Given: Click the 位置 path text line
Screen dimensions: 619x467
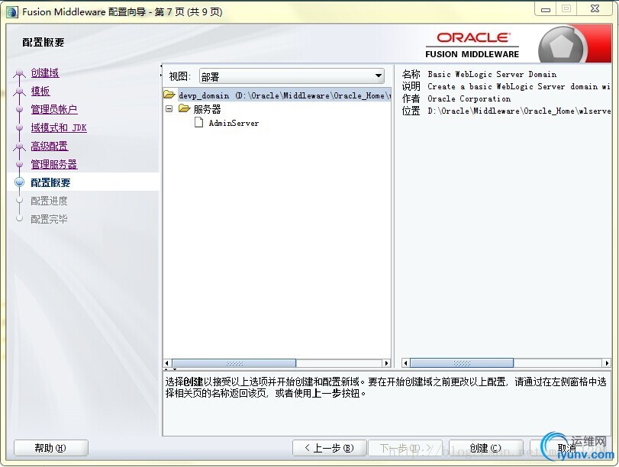Looking at the screenshot, I should pyautogui.click(x=519, y=111).
